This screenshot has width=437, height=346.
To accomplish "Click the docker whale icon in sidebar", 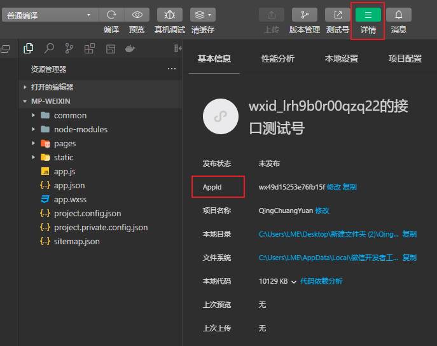I will (130, 49).
